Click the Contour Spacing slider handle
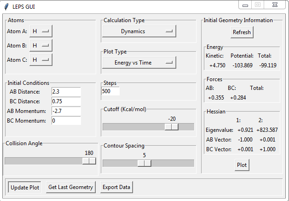 pyautogui.click(x=144, y=163)
